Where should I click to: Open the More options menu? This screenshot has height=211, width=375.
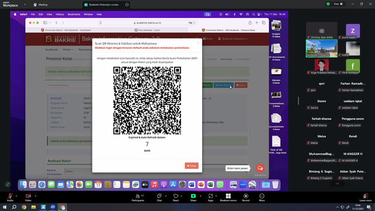coord(262,198)
